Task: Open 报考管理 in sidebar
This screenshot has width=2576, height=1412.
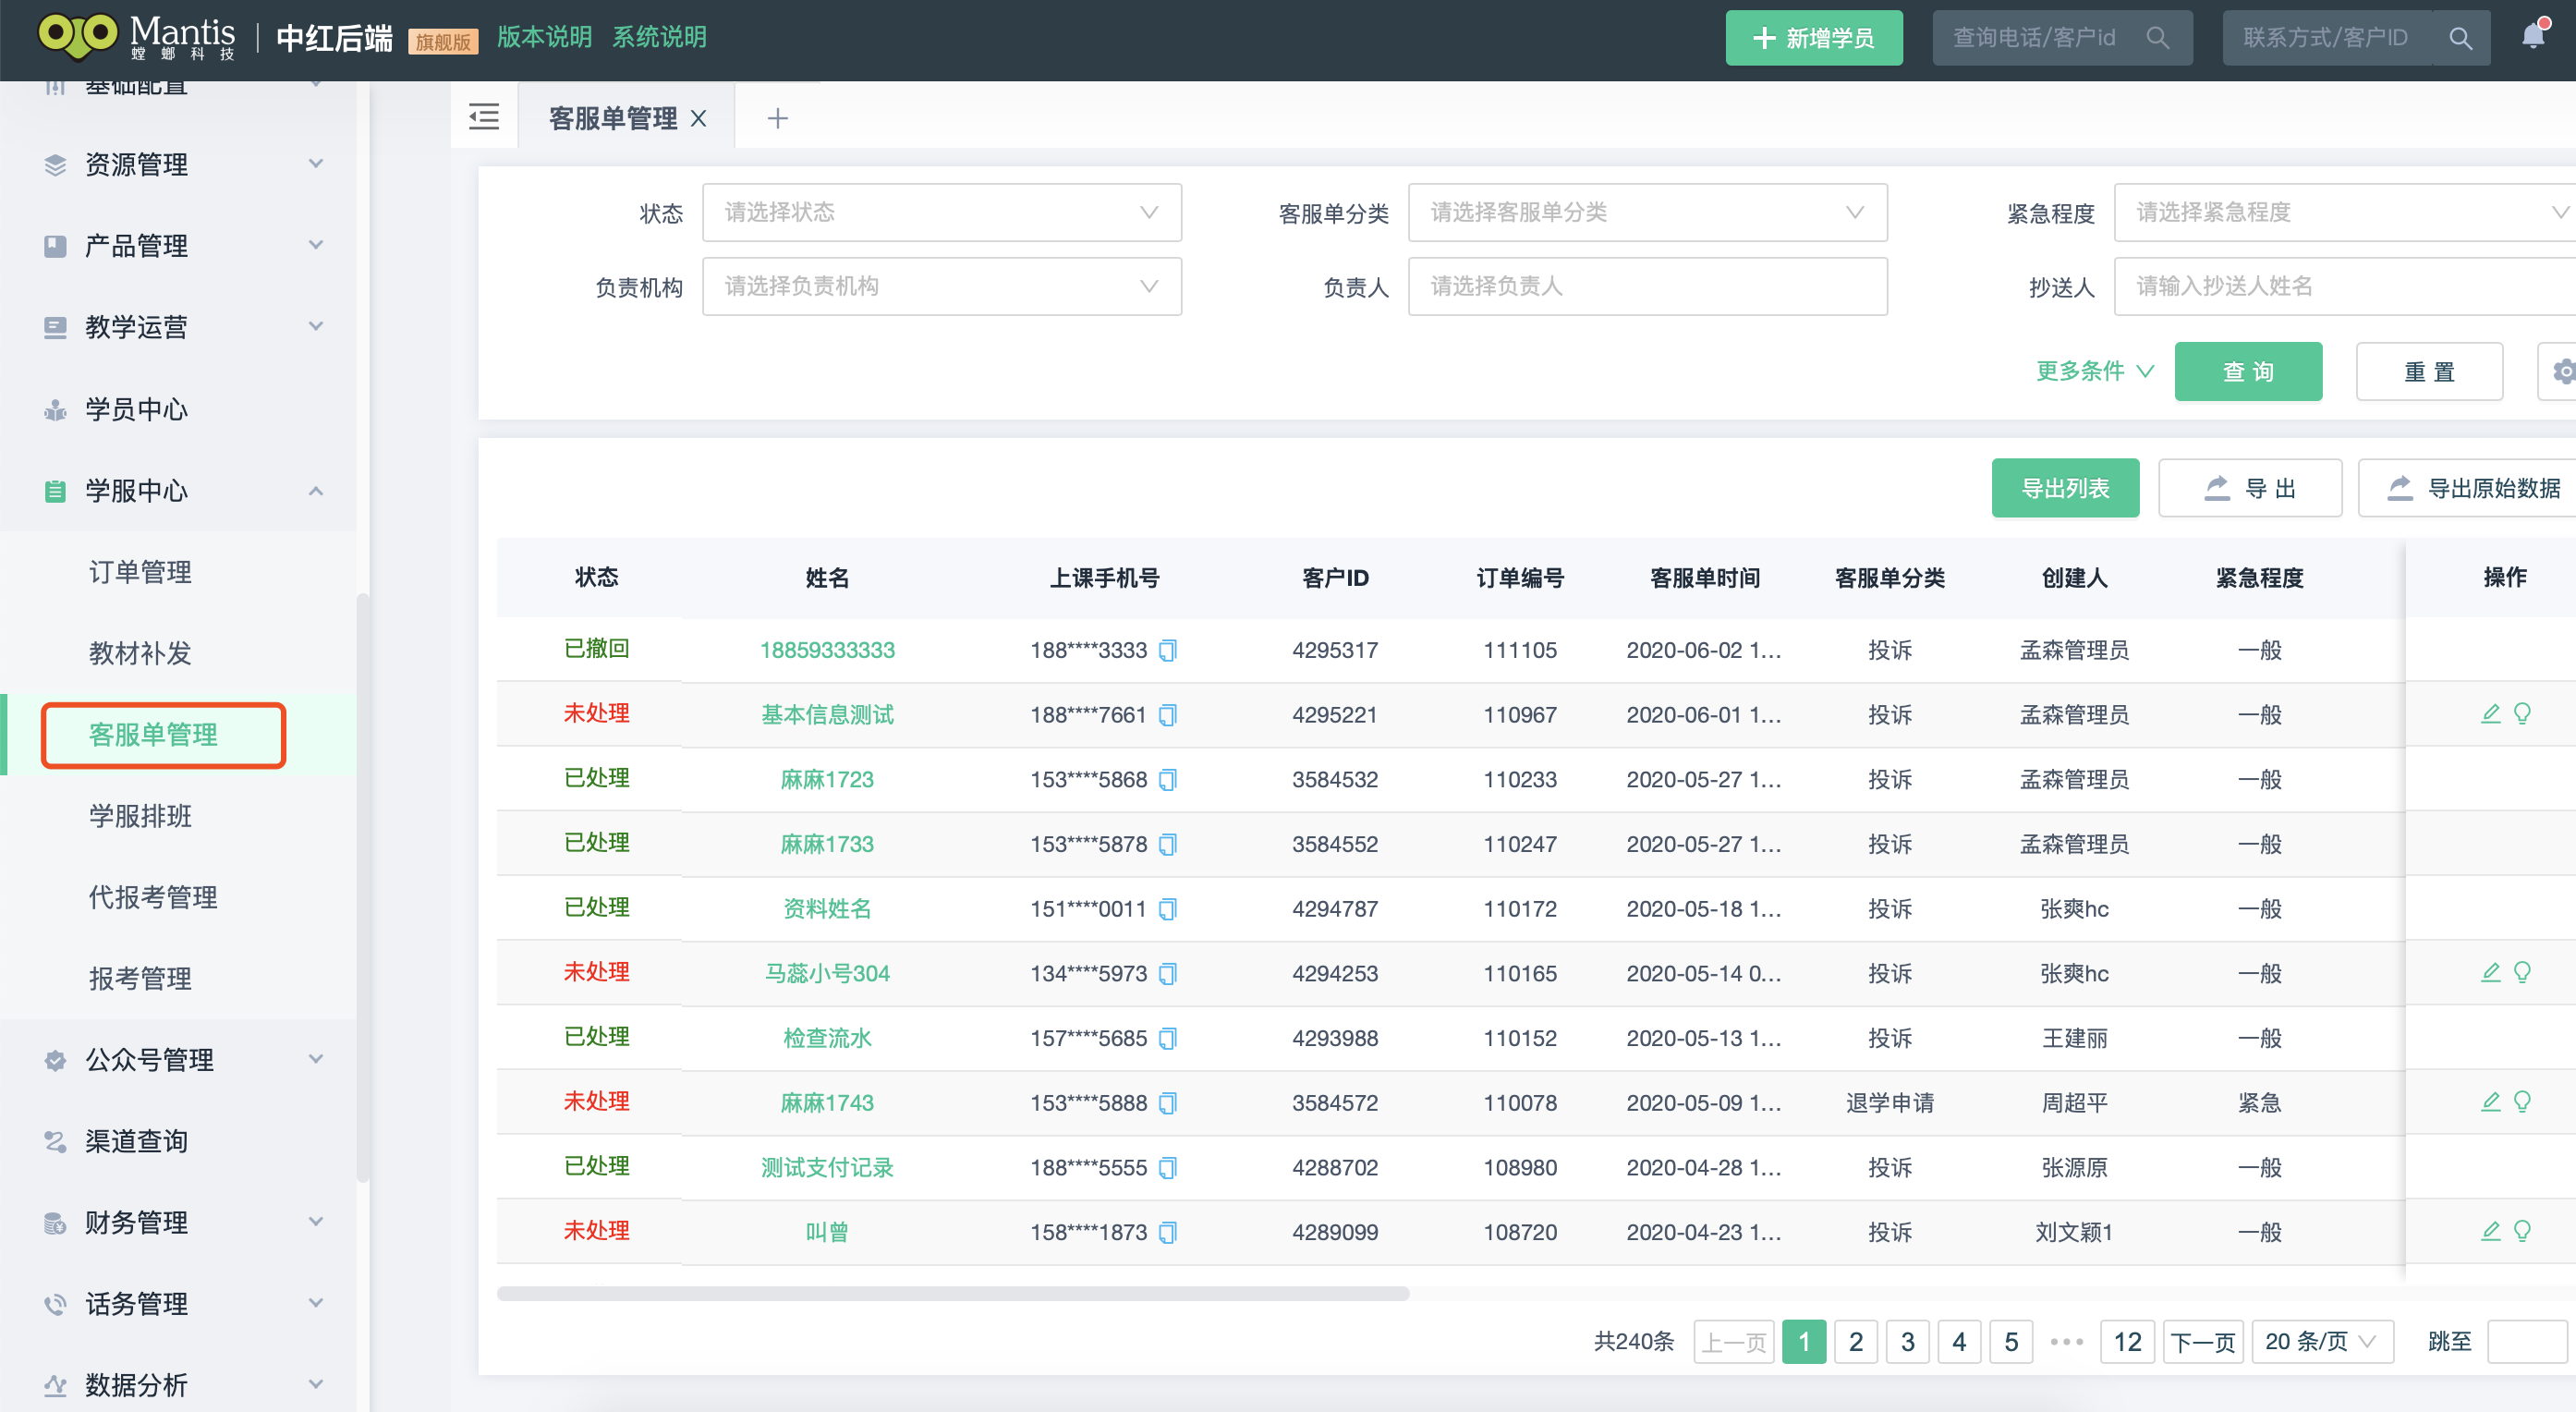Action: click(140, 978)
